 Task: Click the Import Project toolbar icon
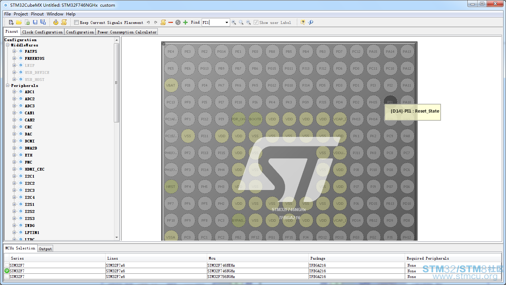[27, 22]
